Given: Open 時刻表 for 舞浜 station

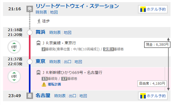Looking at the screenshot, I should (x=55, y=32).
